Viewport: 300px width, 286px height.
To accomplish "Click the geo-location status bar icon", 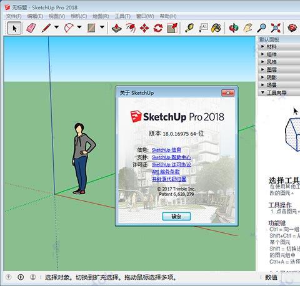I will click(x=9, y=277).
